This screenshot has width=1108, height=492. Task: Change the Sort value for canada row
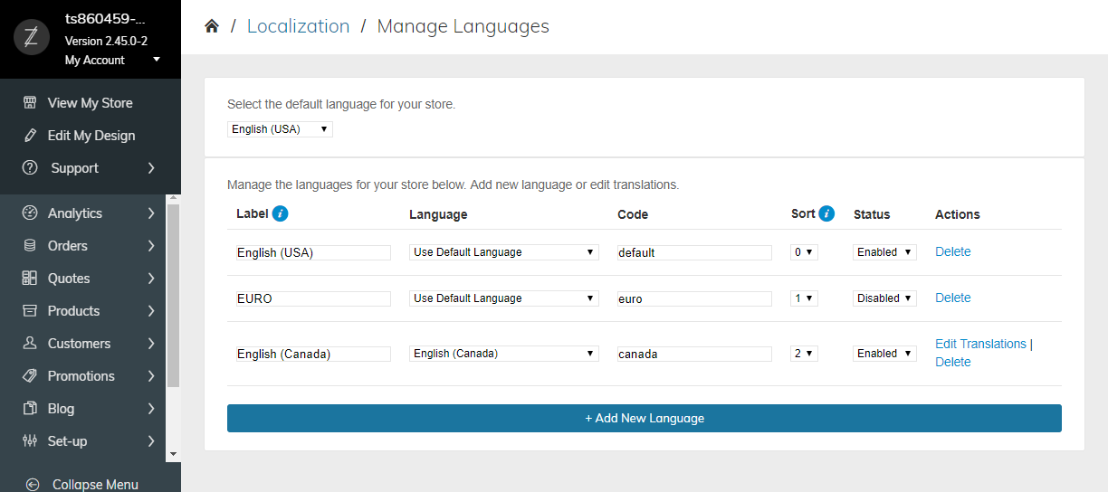[804, 354]
